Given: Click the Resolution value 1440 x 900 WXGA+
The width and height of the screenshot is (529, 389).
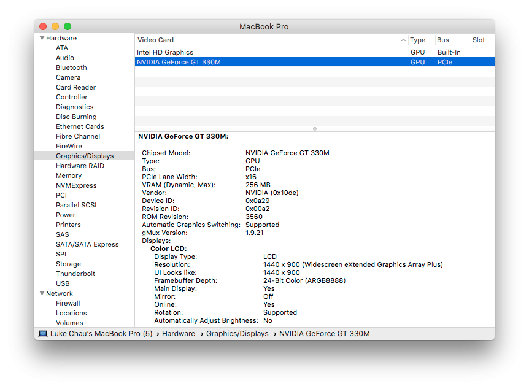Looking at the screenshot, I should point(353,264).
